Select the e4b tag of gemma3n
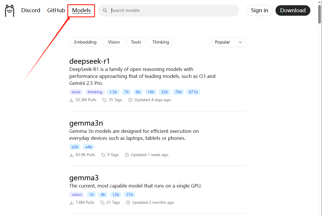The image size is (322, 216). click(89, 147)
